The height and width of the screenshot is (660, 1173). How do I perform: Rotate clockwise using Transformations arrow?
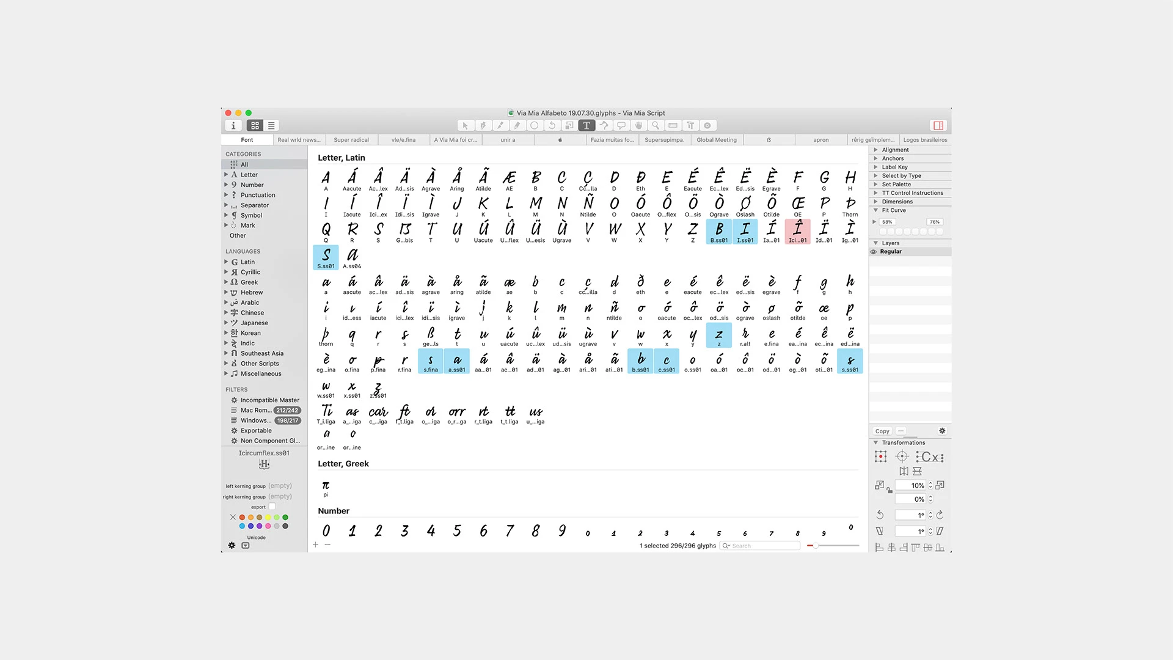coord(940,515)
